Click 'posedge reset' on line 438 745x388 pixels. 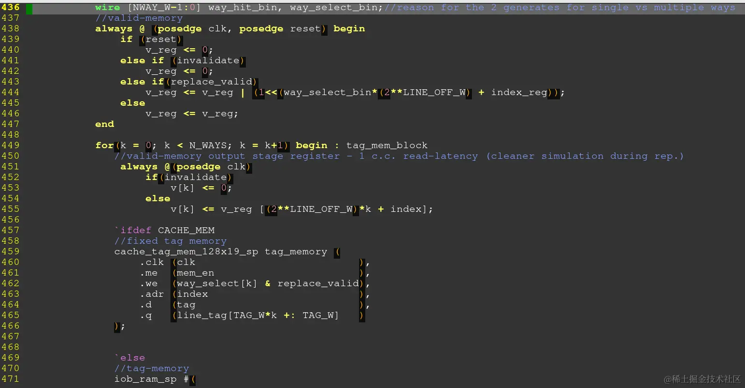[280, 29]
